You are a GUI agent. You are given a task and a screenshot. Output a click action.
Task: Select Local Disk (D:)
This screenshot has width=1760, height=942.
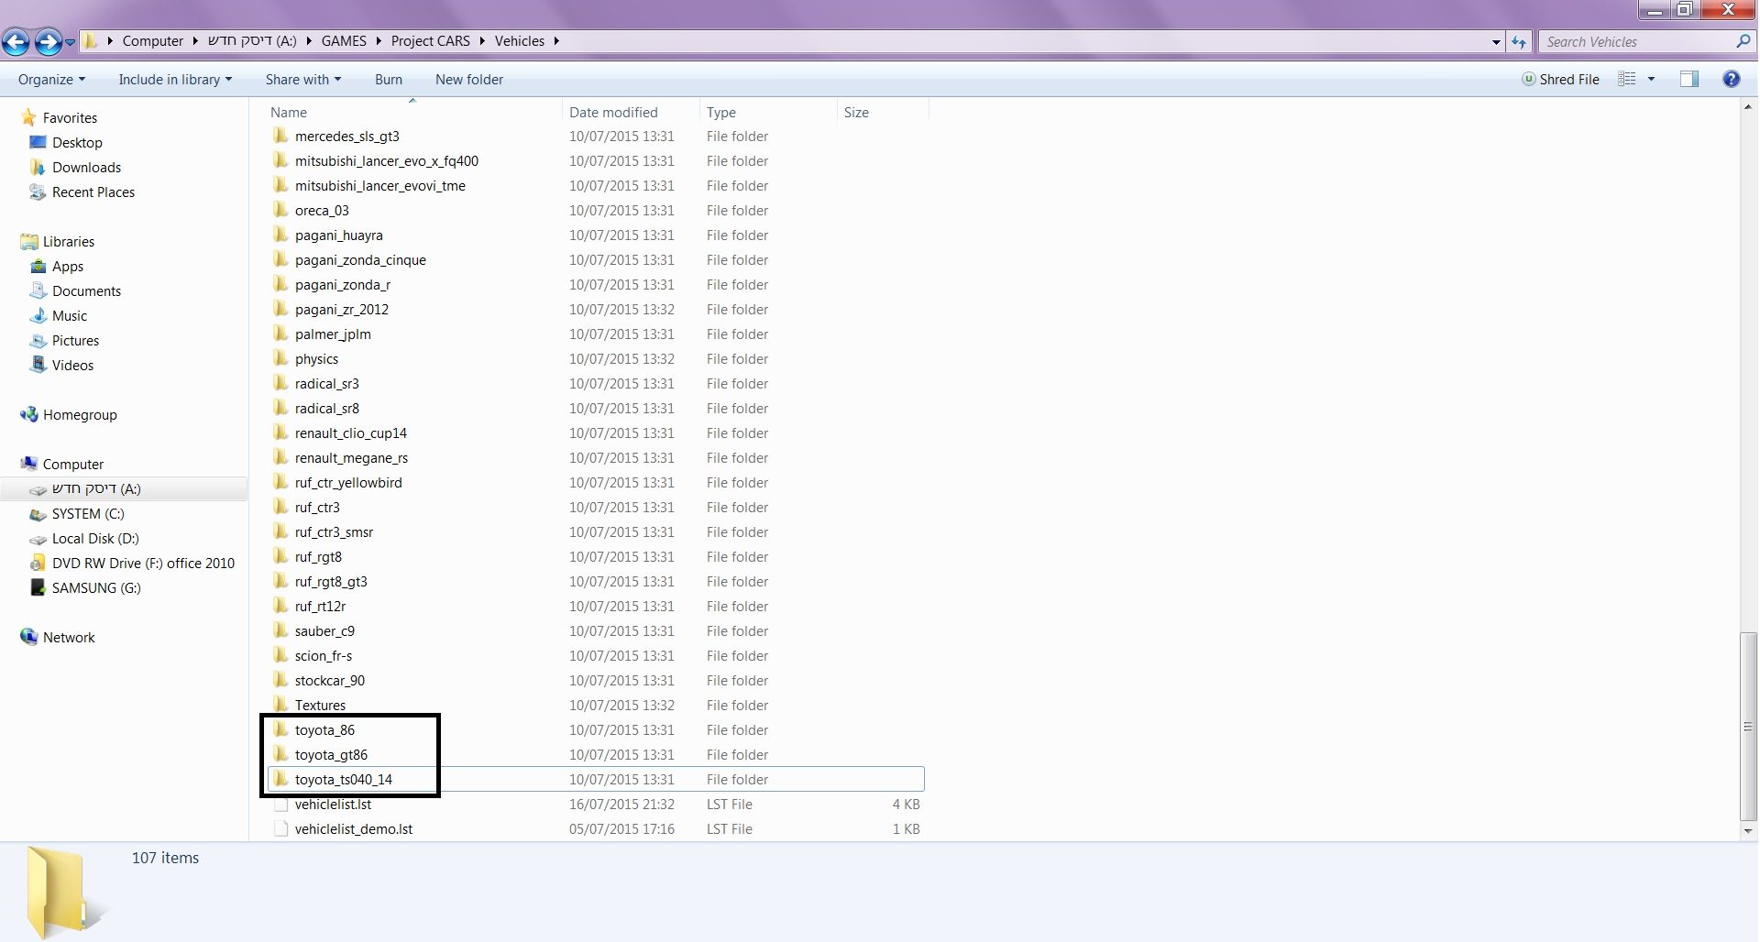[x=95, y=538]
